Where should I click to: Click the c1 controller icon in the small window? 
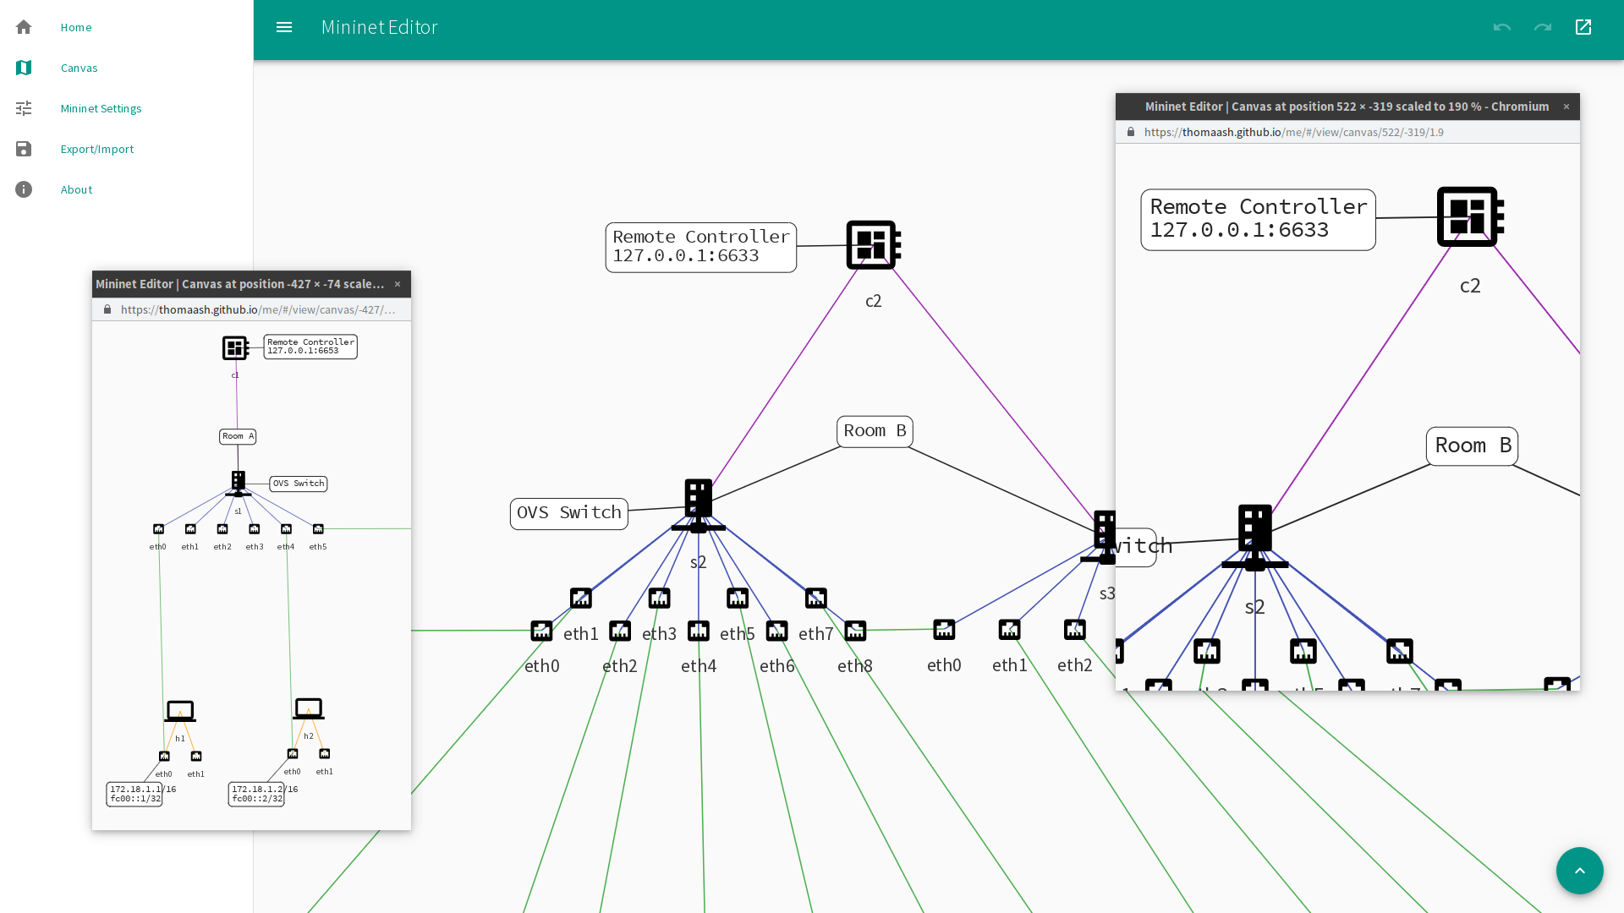(235, 347)
